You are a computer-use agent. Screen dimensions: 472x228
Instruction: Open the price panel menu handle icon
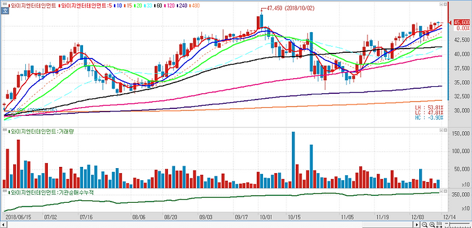point(5,4)
